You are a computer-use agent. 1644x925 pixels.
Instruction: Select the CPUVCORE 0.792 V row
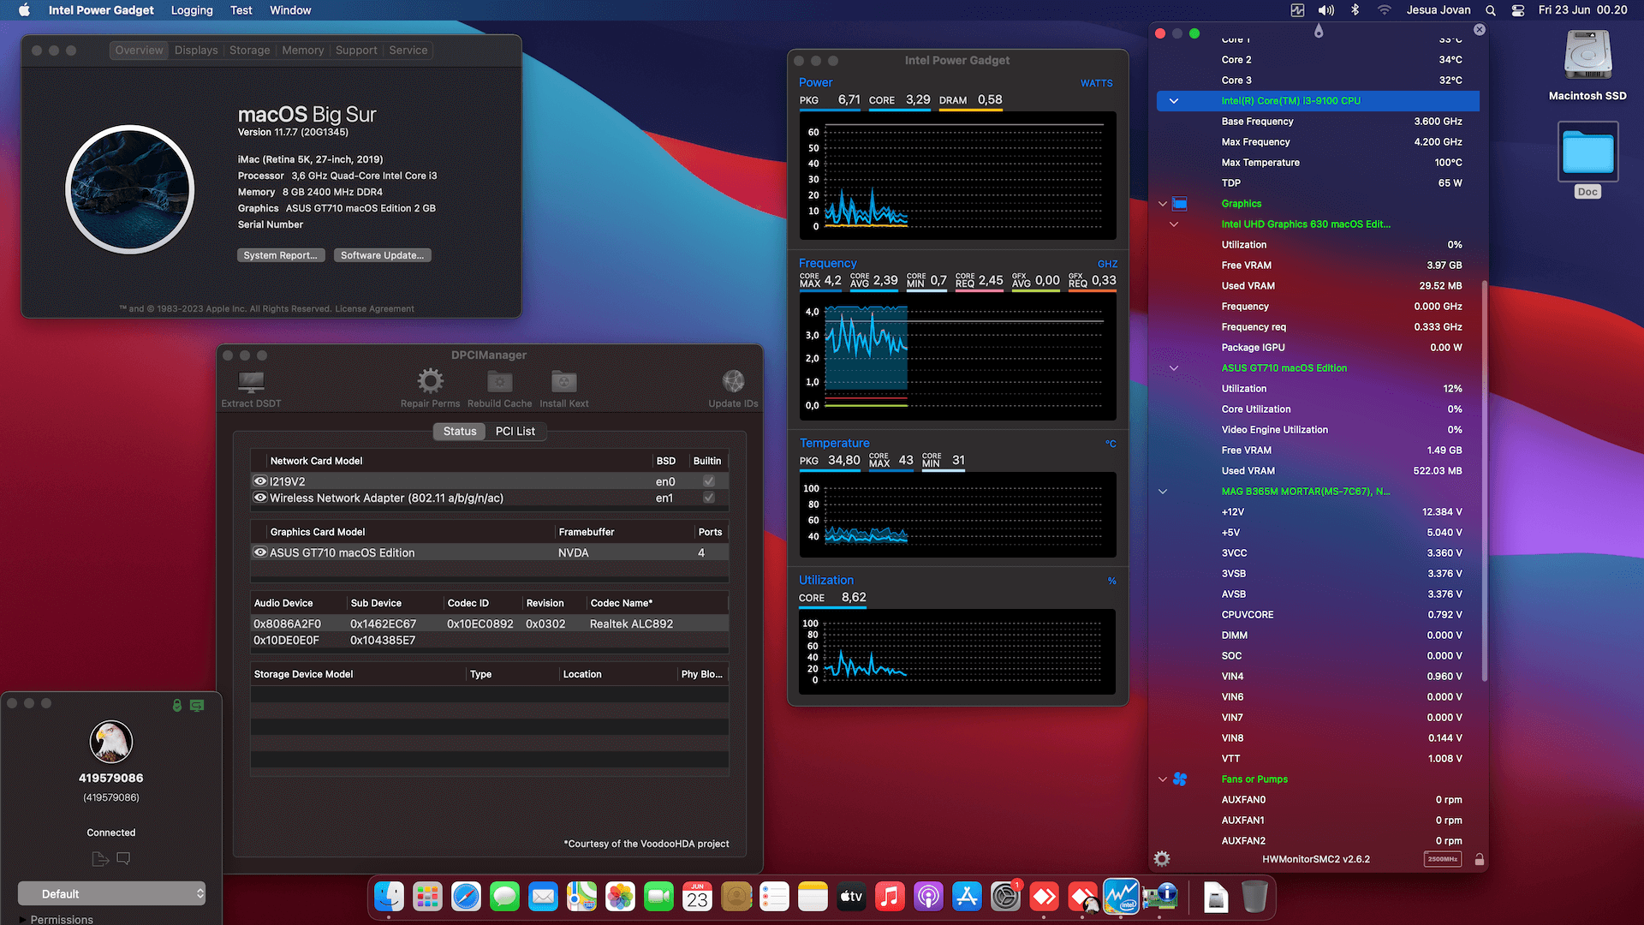pos(1318,615)
